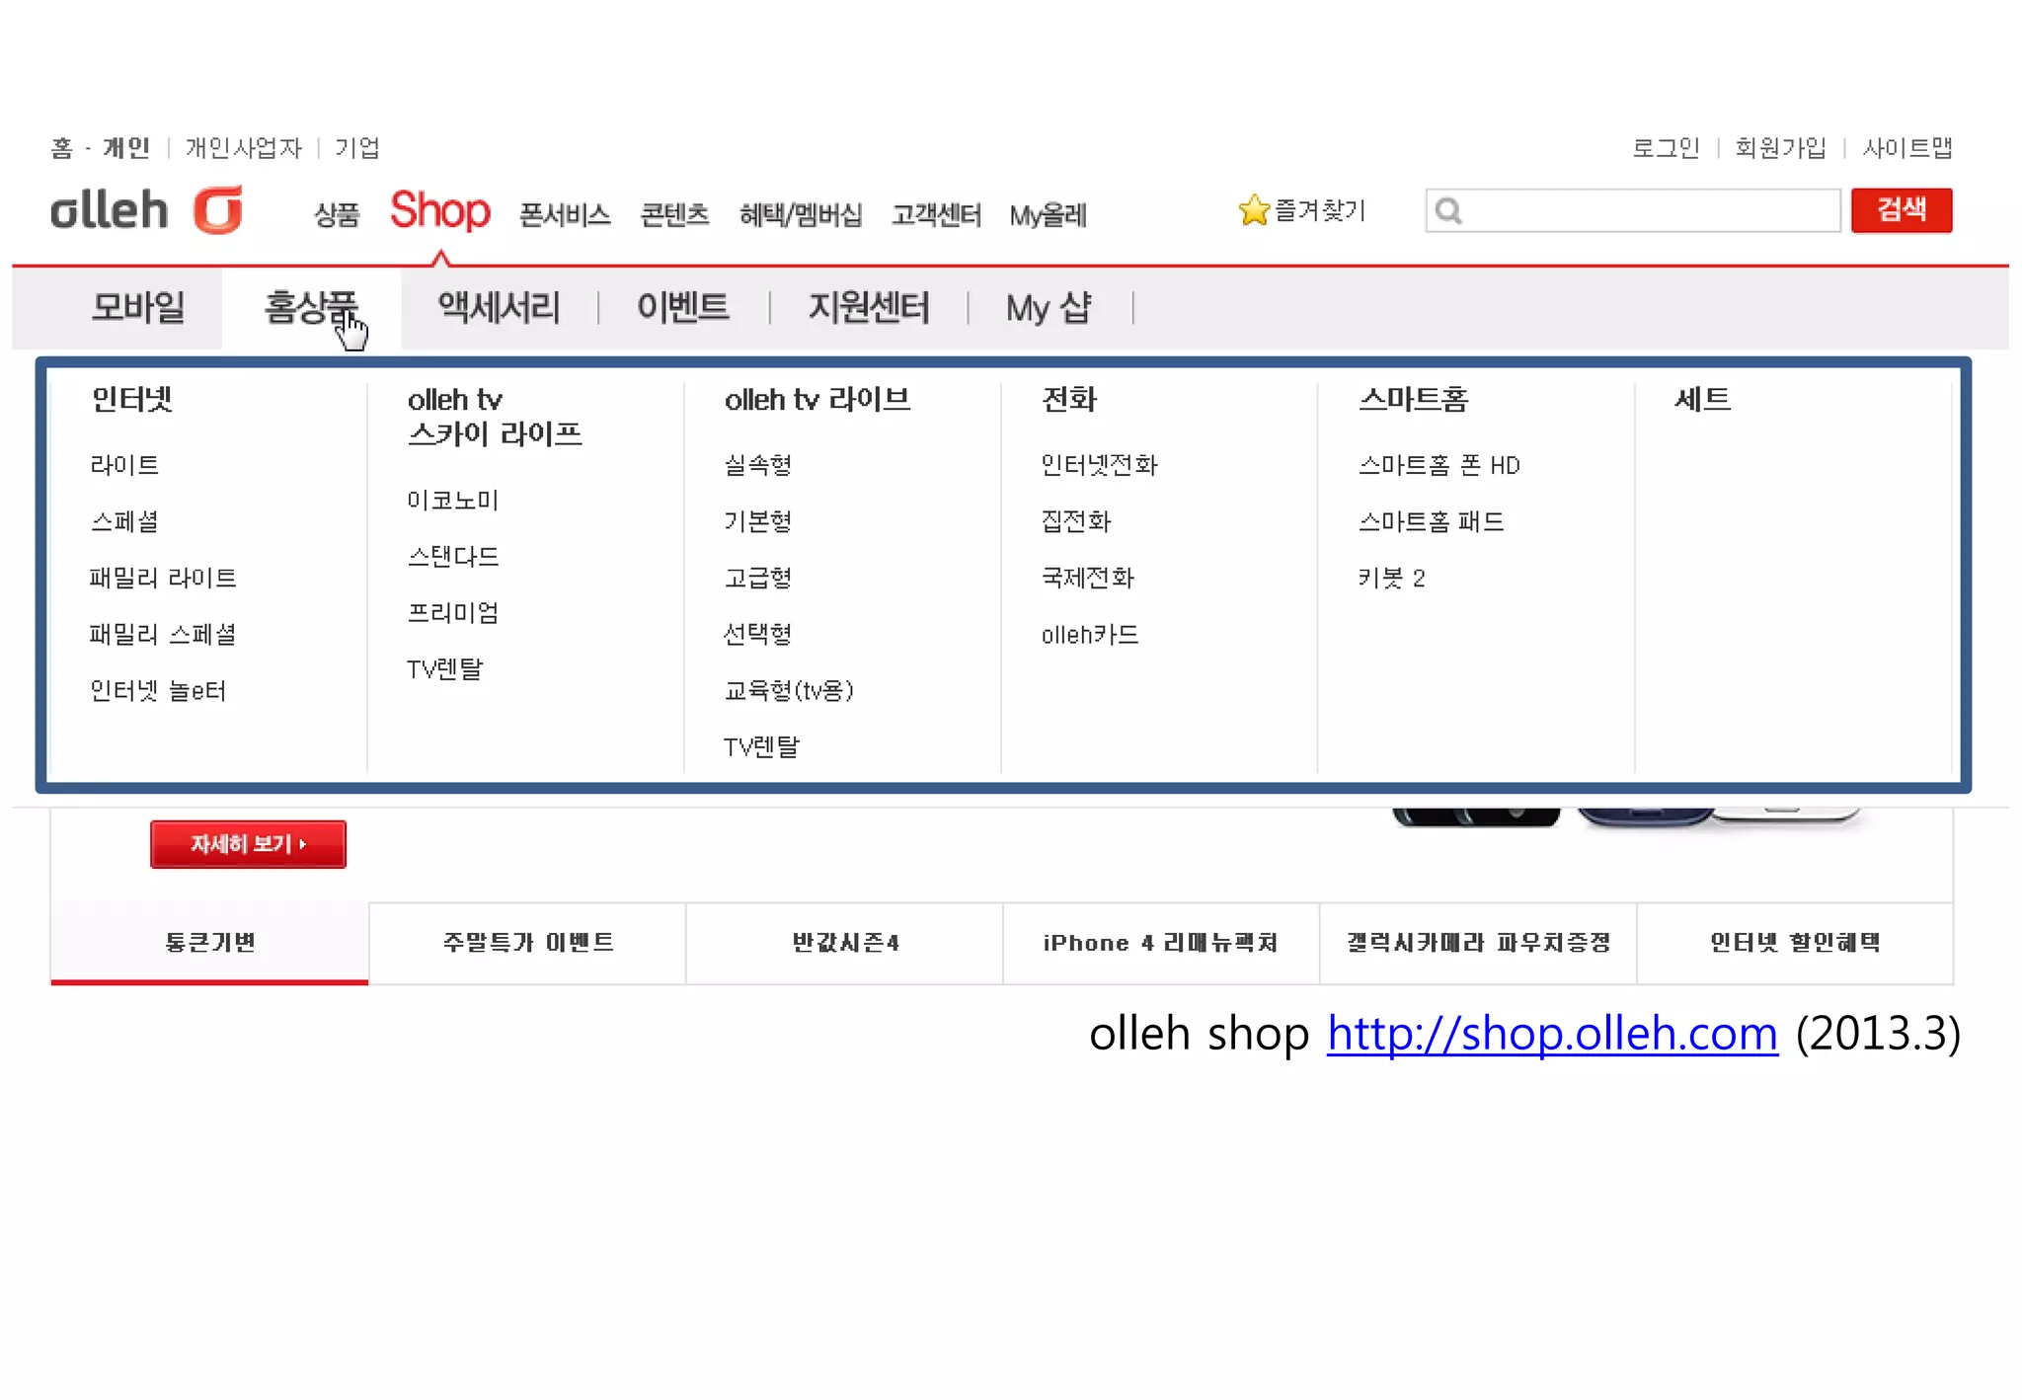Select the 홈상품 sub tab
The height and width of the screenshot is (1400, 2022).
311,307
